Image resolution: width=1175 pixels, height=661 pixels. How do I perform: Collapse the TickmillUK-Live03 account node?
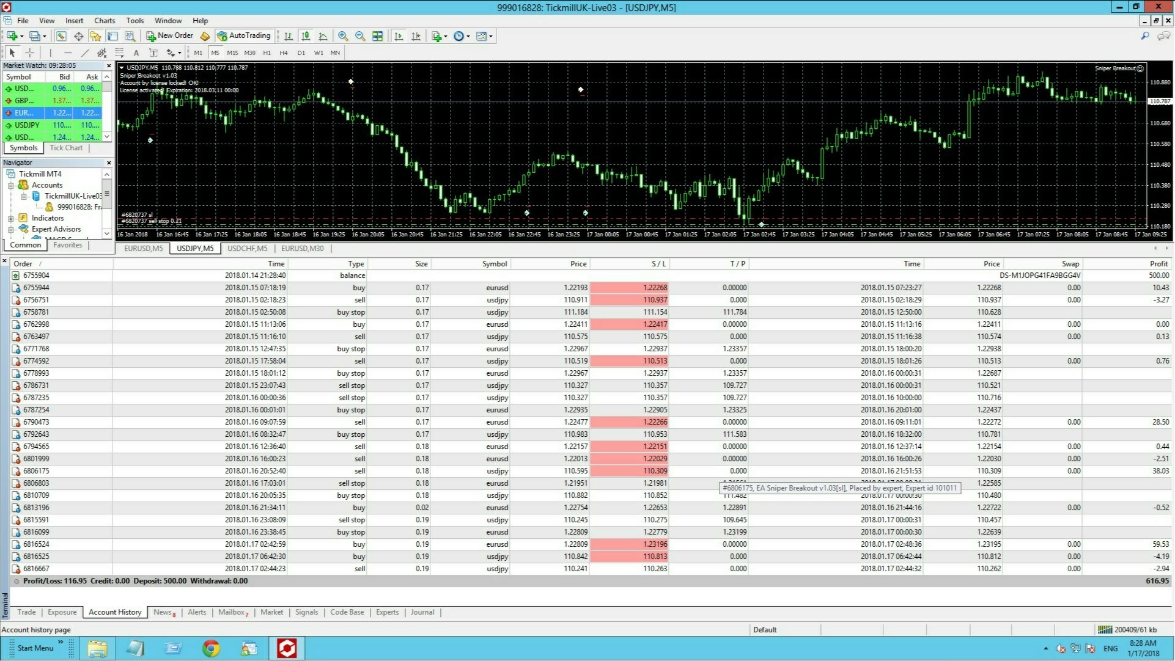tap(23, 196)
